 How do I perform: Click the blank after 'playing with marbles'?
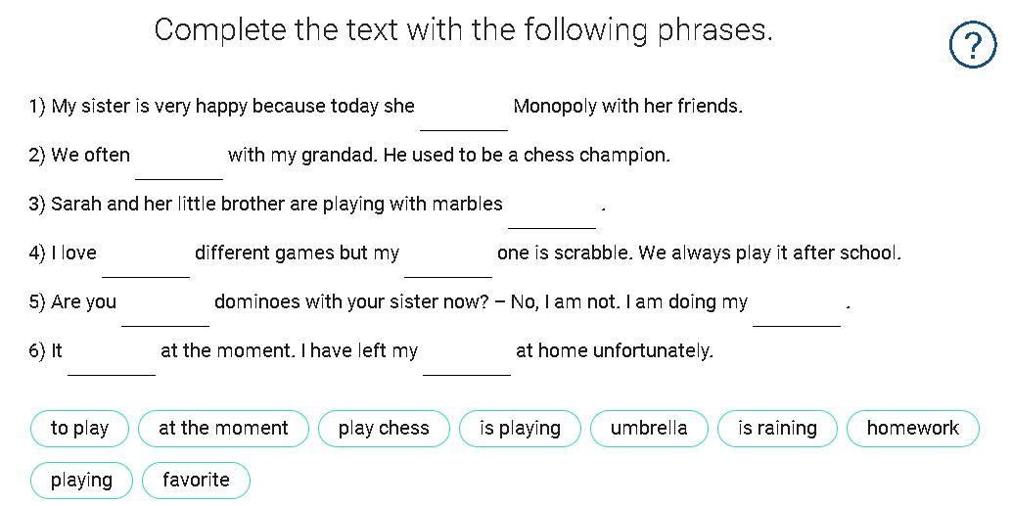pos(552,211)
